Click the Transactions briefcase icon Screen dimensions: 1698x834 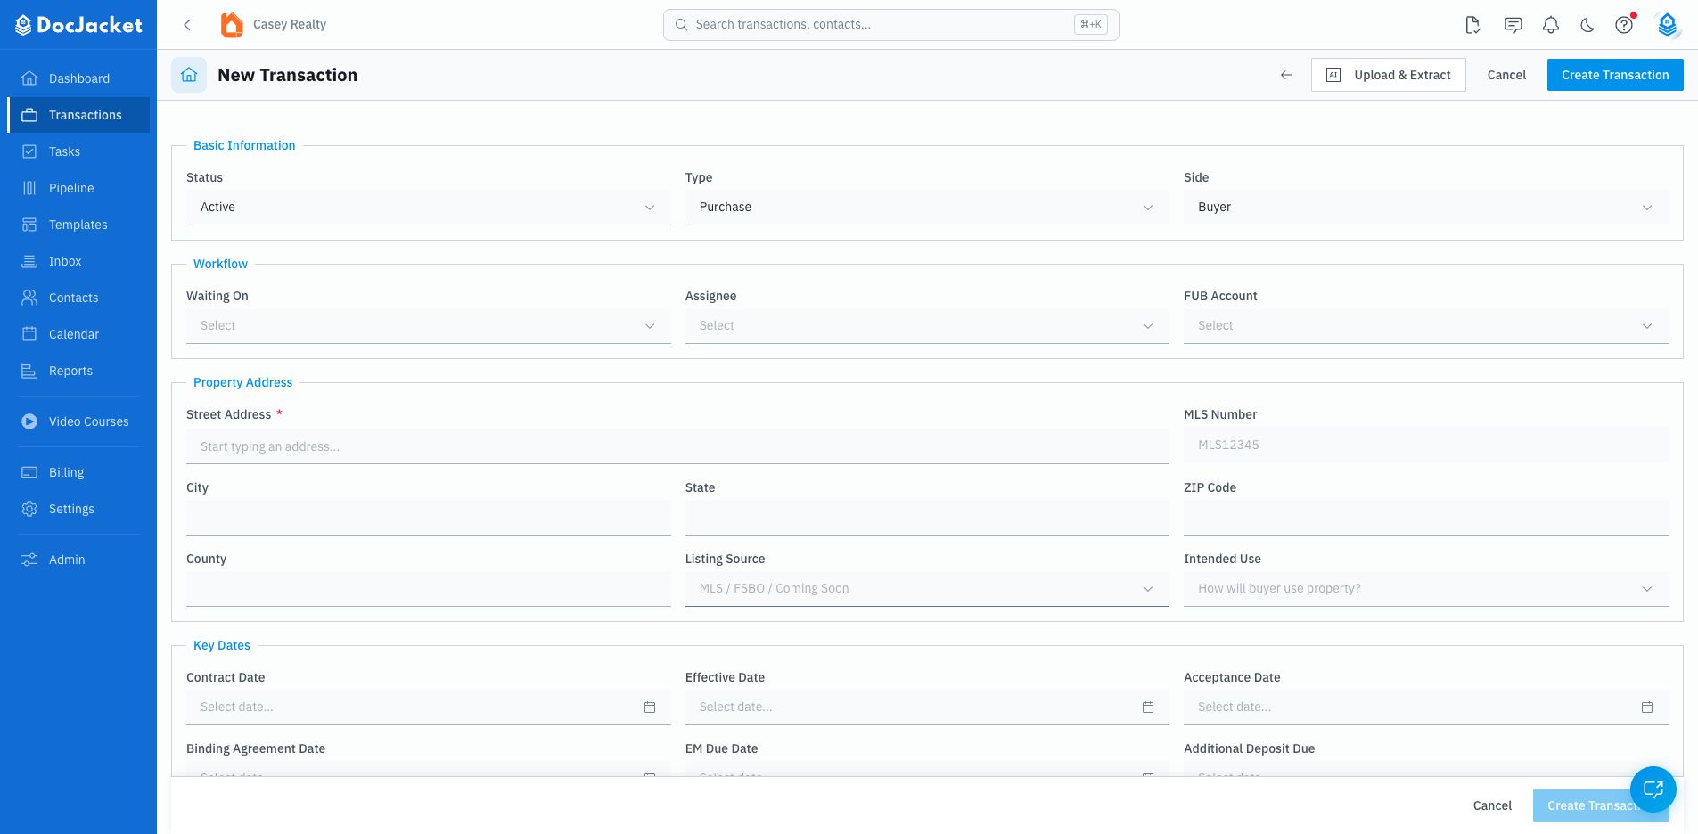(29, 115)
